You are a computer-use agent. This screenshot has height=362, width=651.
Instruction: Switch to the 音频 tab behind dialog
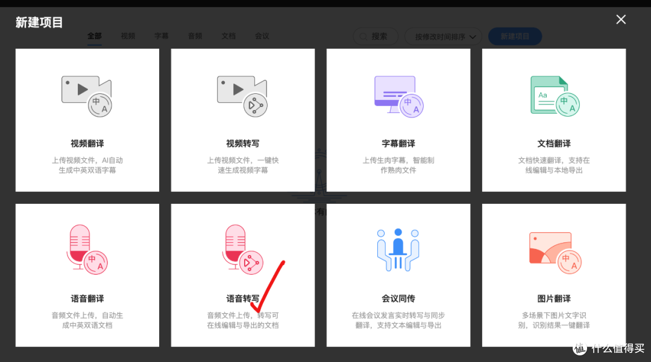195,36
